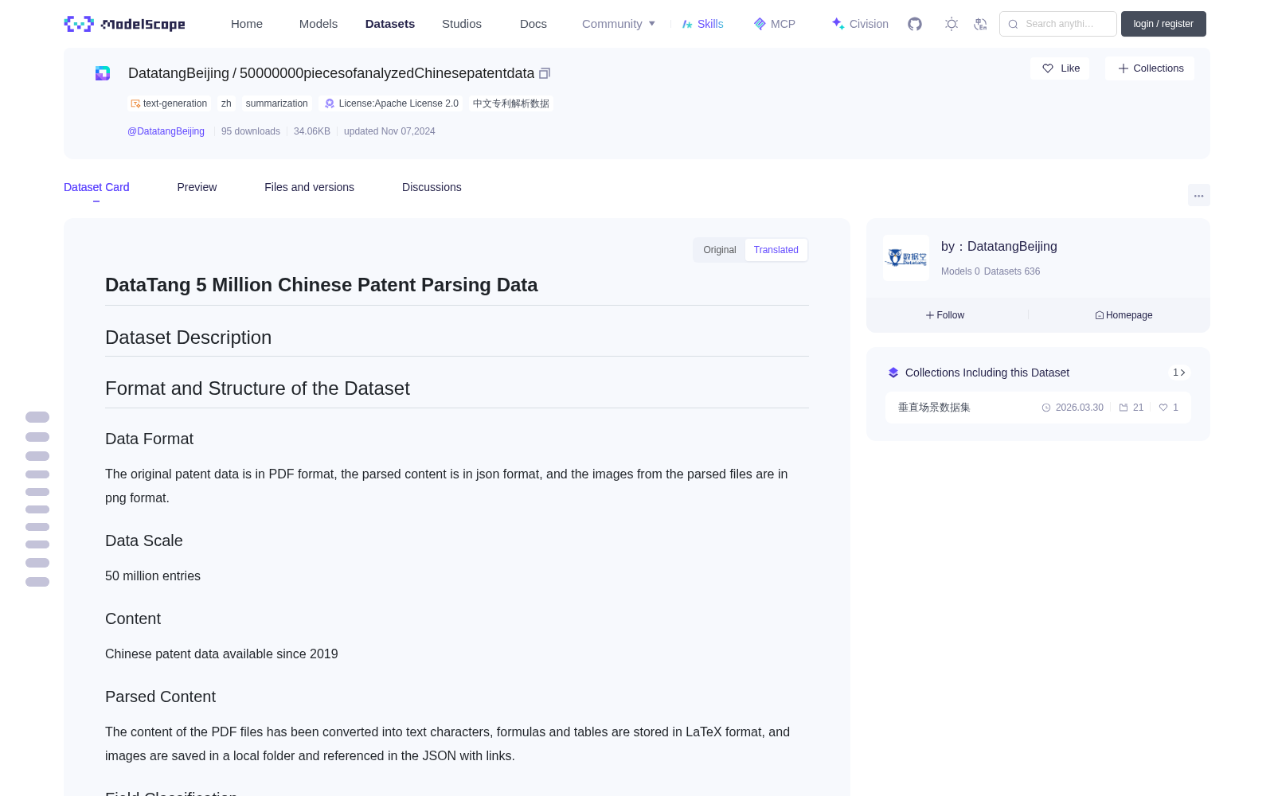
Task: Click the Dataset Description heading
Action: click(188, 338)
